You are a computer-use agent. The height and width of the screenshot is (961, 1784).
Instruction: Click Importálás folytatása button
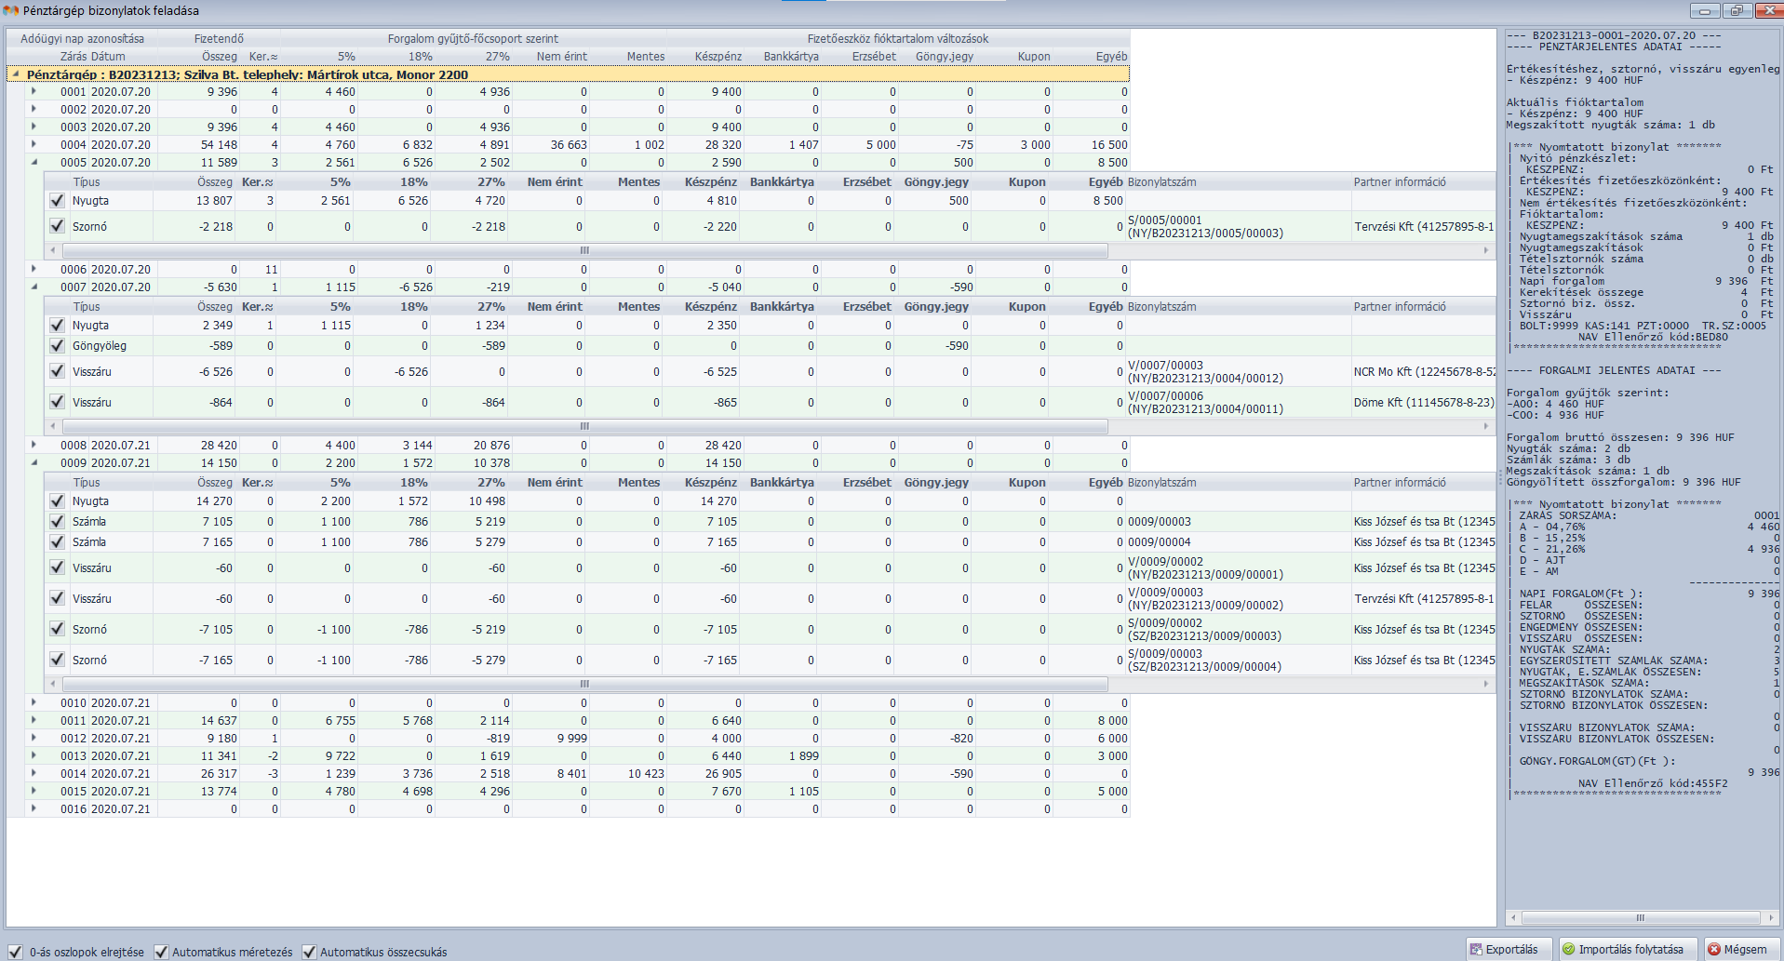tap(1629, 949)
